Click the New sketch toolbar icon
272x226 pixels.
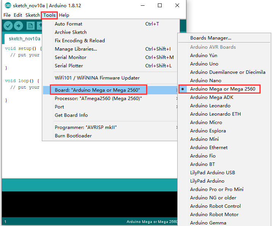click(x=30, y=25)
